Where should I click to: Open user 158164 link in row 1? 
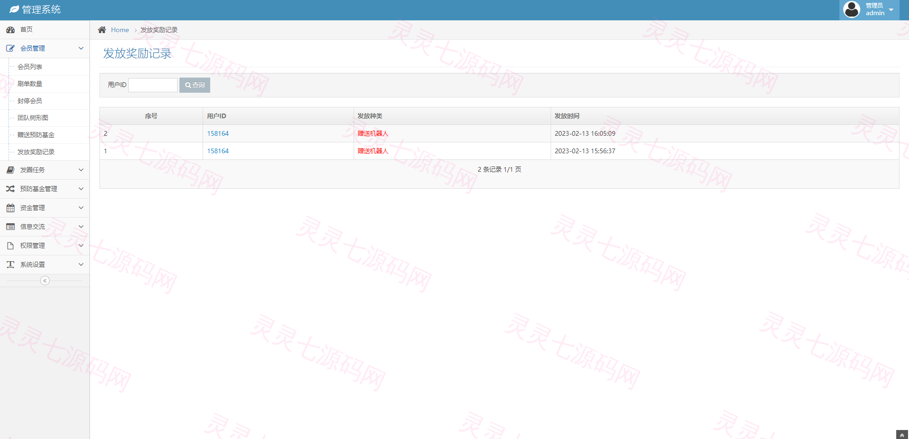pyautogui.click(x=218, y=151)
